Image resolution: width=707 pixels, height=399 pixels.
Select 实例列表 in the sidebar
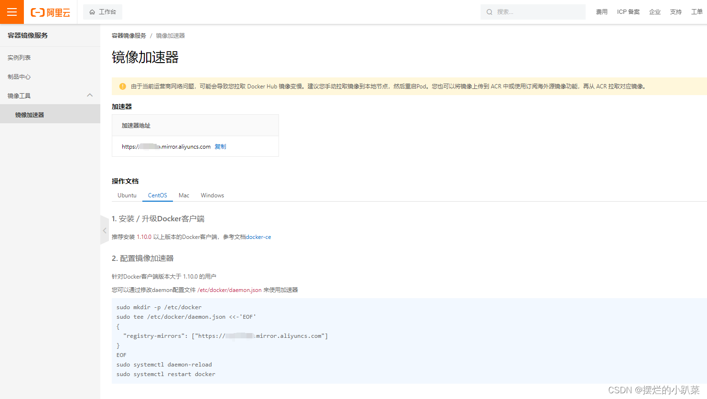pos(50,58)
